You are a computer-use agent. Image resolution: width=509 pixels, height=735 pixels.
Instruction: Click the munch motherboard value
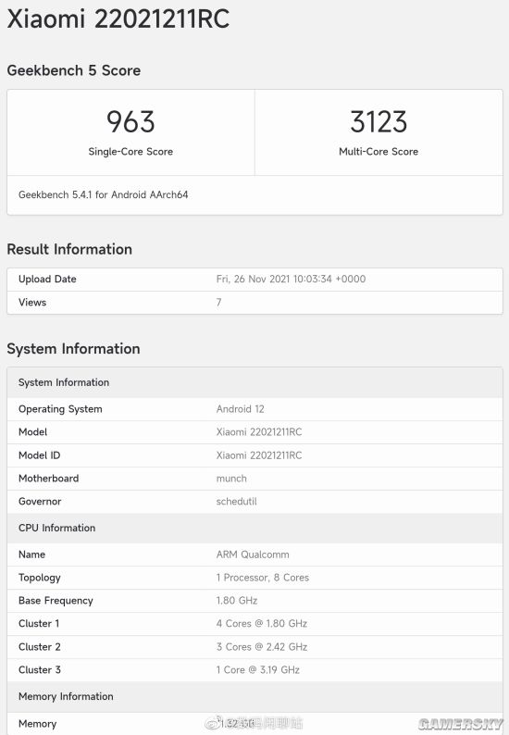point(231,479)
